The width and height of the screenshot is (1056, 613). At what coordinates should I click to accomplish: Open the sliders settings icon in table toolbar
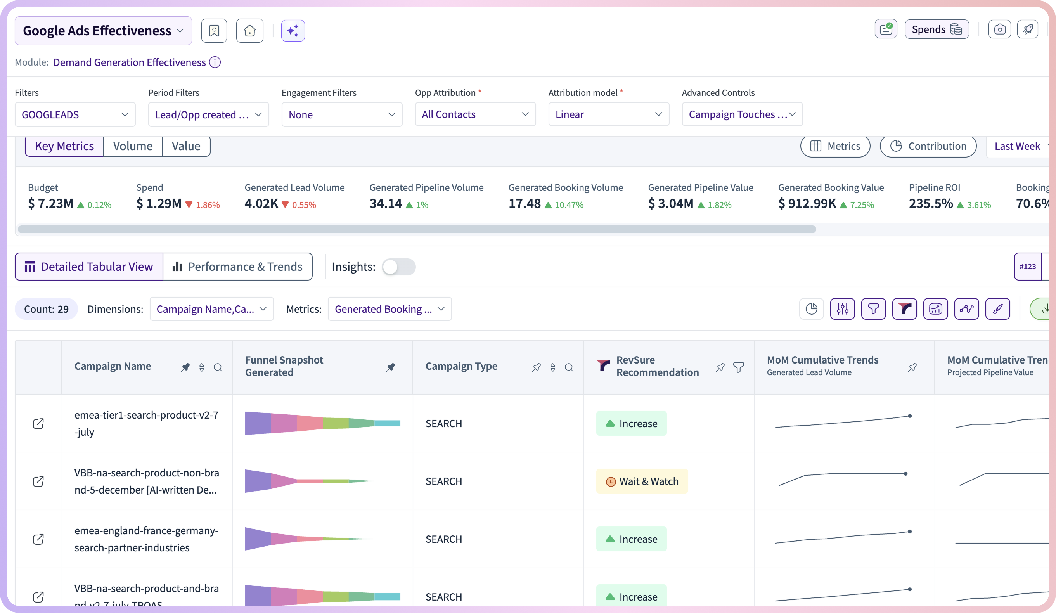(842, 309)
